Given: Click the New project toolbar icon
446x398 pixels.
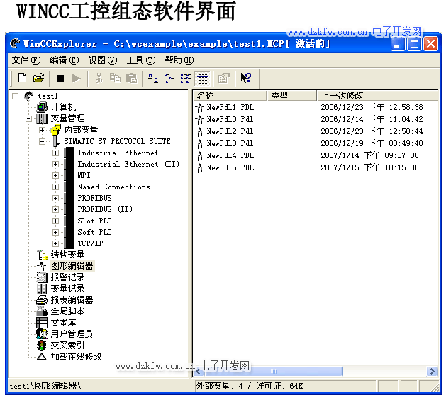Looking at the screenshot, I should 22,78.
